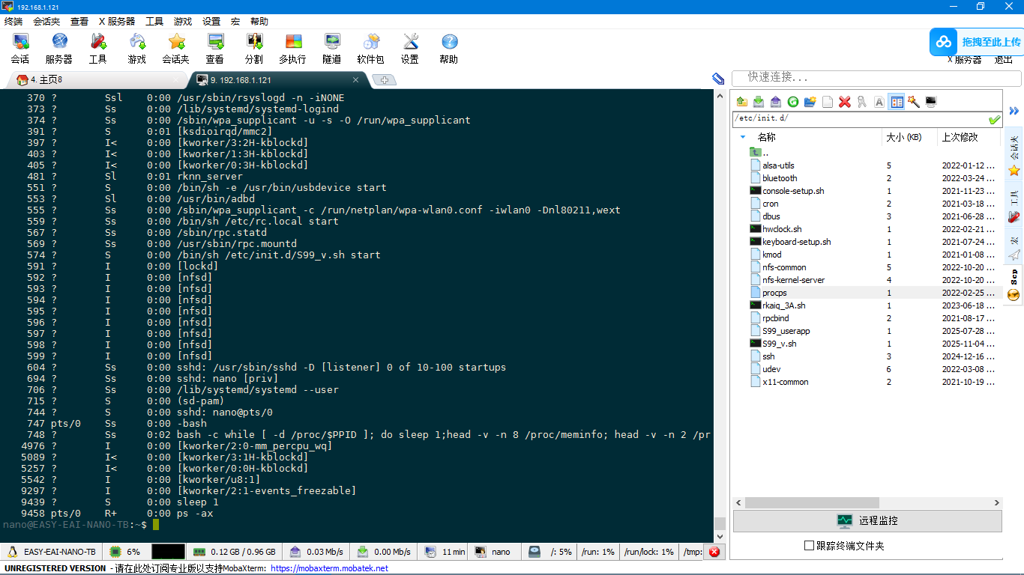Image resolution: width=1024 pixels, height=575 pixels.
Task: Click the 远程监控 button
Action: pos(867,520)
